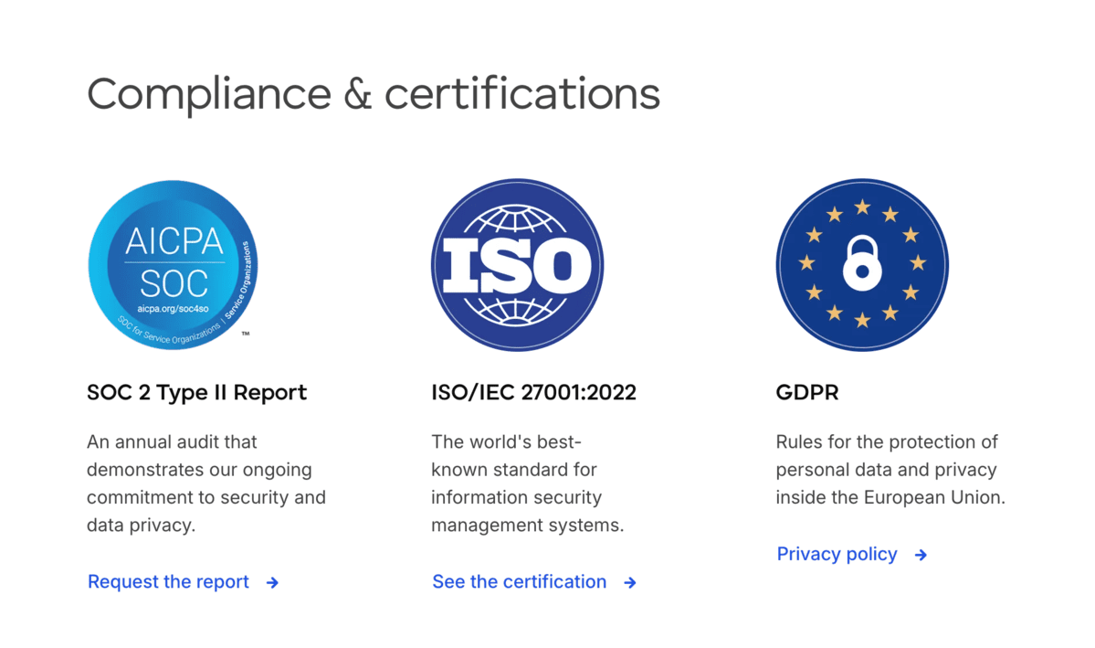Click the ISO standard description text
Image resolution: width=1095 pixels, height=648 pixels.
[527, 483]
